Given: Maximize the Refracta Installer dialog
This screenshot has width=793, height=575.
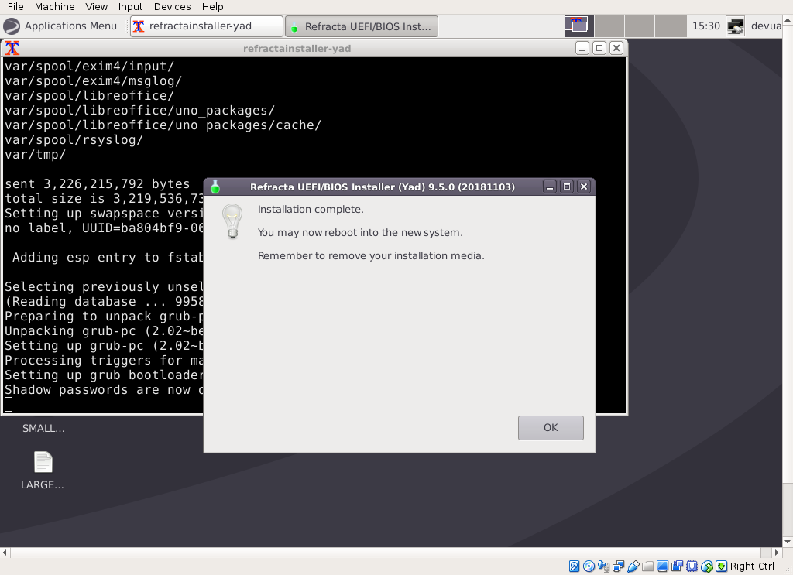Looking at the screenshot, I should coord(567,187).
